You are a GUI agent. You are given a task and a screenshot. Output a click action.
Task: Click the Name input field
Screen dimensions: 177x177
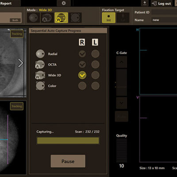tap(164, 20)
